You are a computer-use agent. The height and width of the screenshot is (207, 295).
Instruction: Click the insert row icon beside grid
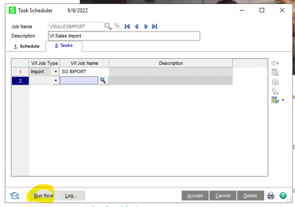pyautogui.click(x=275, y=63)
